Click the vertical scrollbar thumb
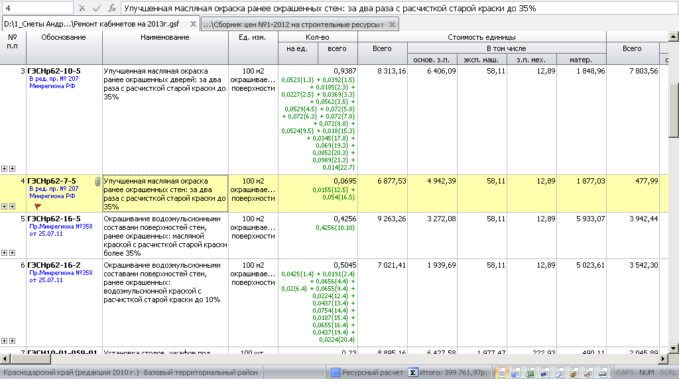Viewport: 679px width, 379px height. tap(674, 109)
